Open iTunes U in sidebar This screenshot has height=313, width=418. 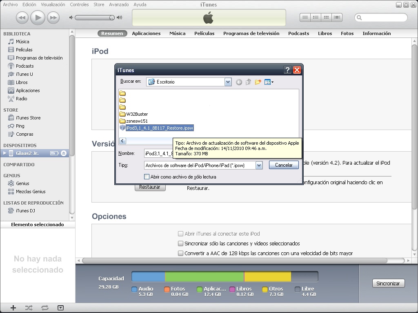(x=24, y=74)
